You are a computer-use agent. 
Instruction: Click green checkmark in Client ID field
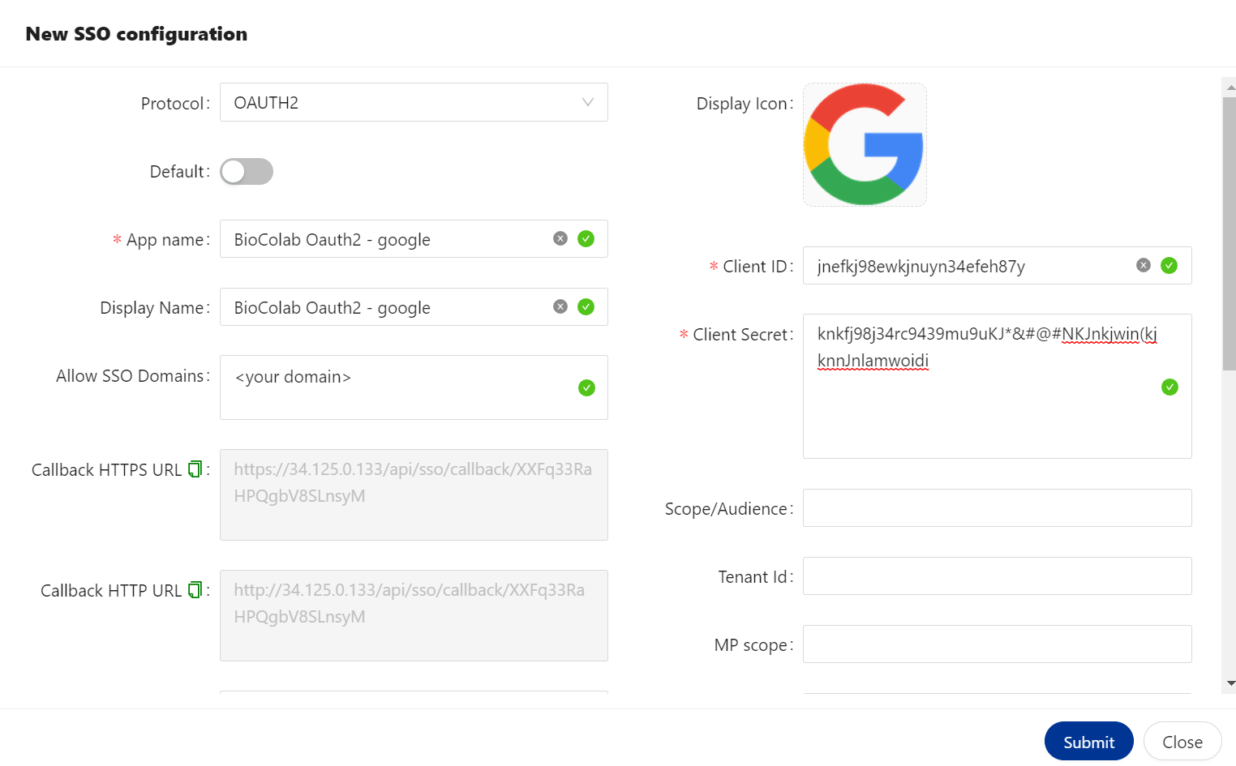tap(1169, 265)
